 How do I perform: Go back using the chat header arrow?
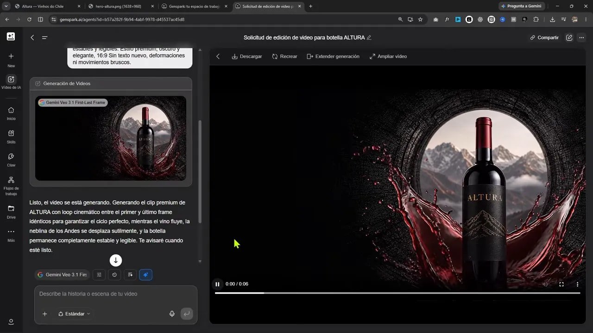[32, 37]
